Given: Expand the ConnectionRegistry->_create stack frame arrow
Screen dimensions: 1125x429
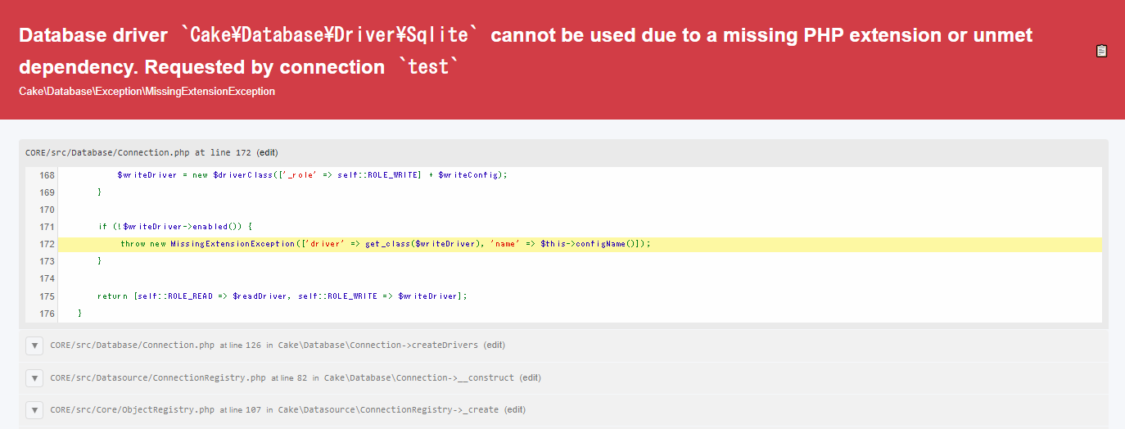Looking at the screenshot, I should coord(34,409).
